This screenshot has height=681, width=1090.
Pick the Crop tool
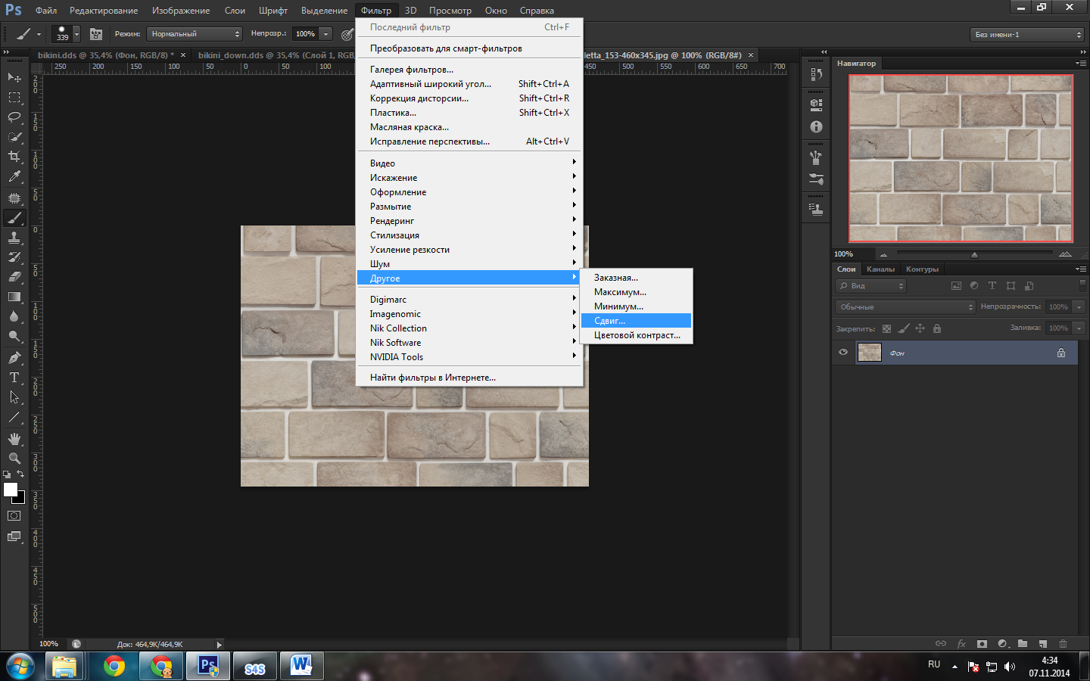14,157
